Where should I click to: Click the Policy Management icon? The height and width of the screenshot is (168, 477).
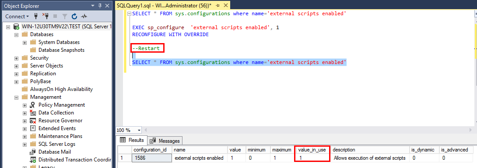[33, 105]
